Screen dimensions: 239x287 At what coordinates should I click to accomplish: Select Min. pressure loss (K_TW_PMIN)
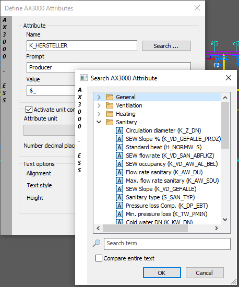coord(166,214)
